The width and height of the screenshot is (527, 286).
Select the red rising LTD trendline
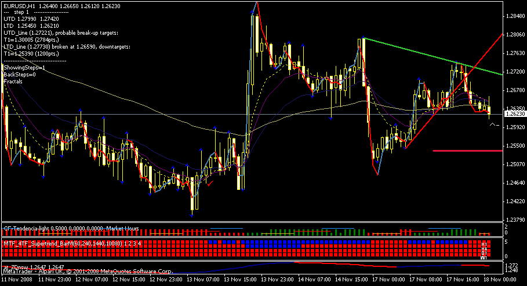[454, 91]
